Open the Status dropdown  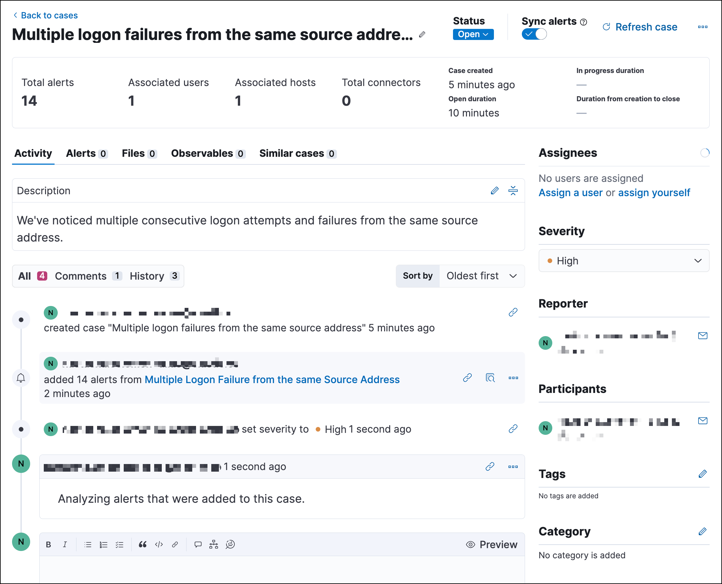click(x=473, y=34)
